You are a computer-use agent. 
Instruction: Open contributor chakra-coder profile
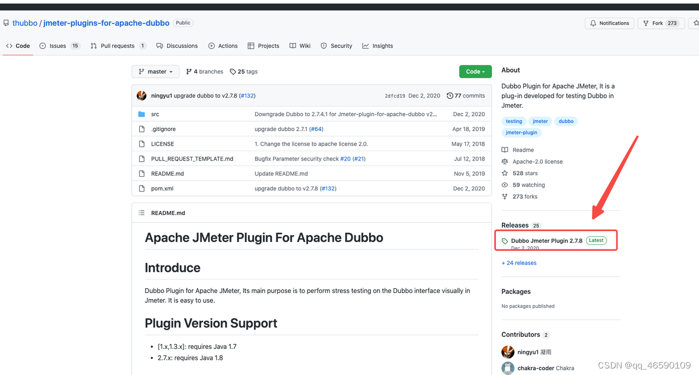click(536, 368)
